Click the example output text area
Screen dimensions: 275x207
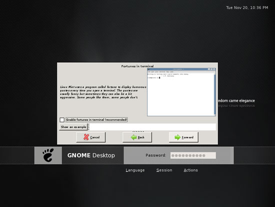pos(152,127)
